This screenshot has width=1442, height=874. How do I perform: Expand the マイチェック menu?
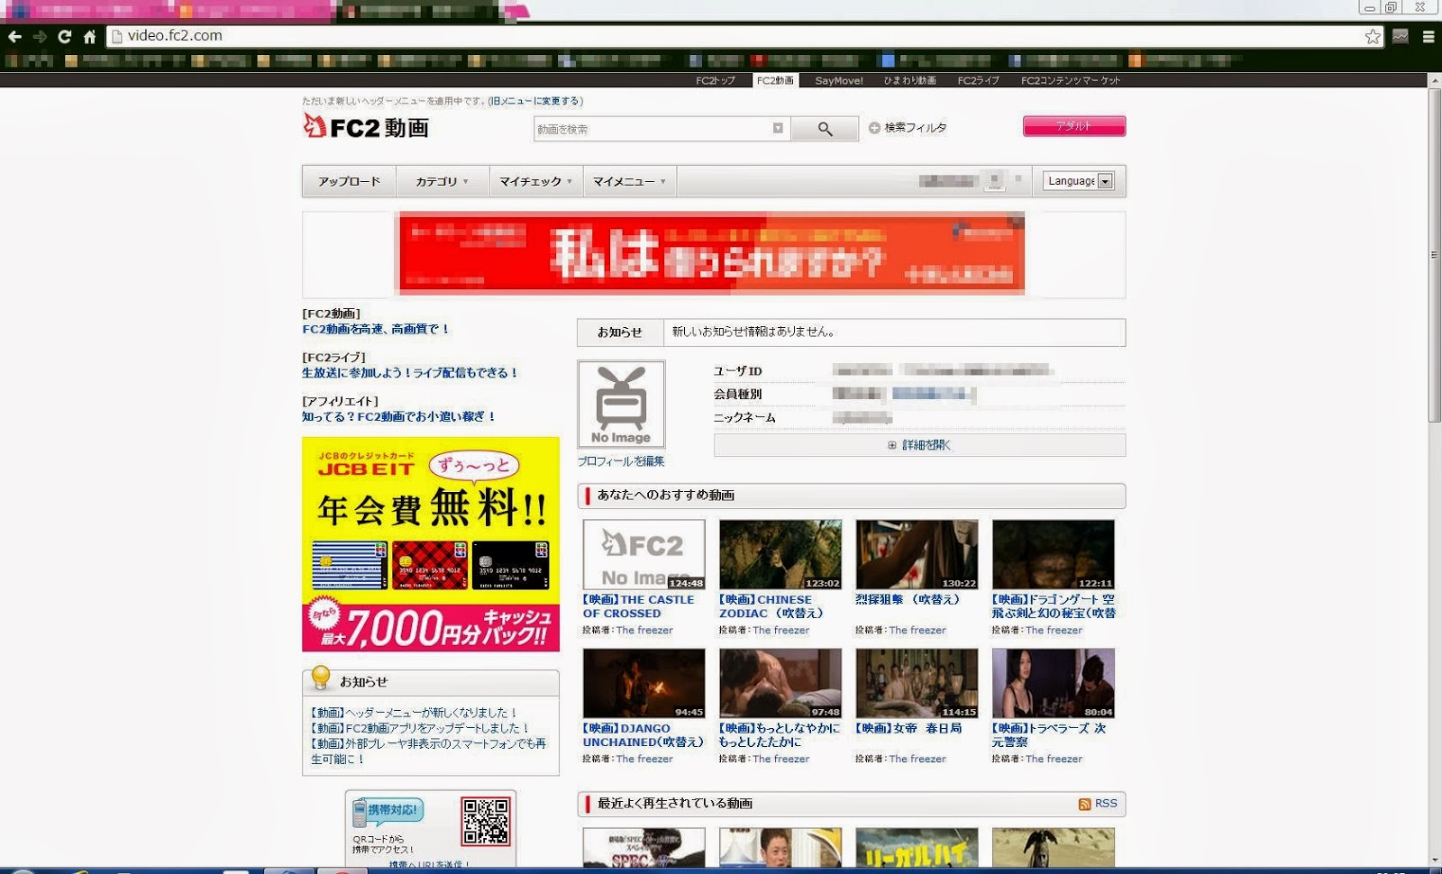point(536,181)
